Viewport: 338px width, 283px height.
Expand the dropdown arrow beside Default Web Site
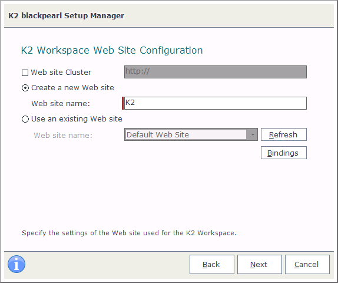point(253,134)
